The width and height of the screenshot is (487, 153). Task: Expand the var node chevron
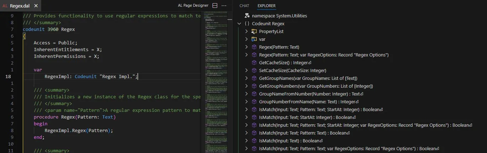[x=246, y=39]
